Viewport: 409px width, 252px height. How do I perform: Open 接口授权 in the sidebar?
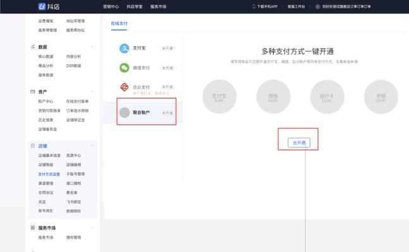click(x=74, y=183)
